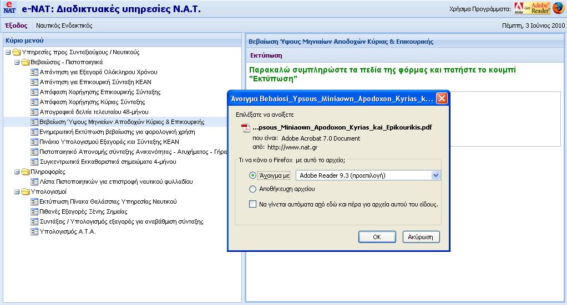Select the Αποθήκευση αρχείου radio button
Screen dimensions: 567x305
(x=253, y=189)
